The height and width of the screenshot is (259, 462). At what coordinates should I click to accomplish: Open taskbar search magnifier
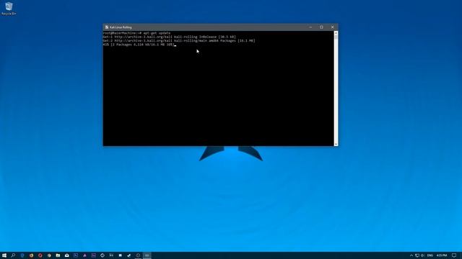tap(13, 255)
